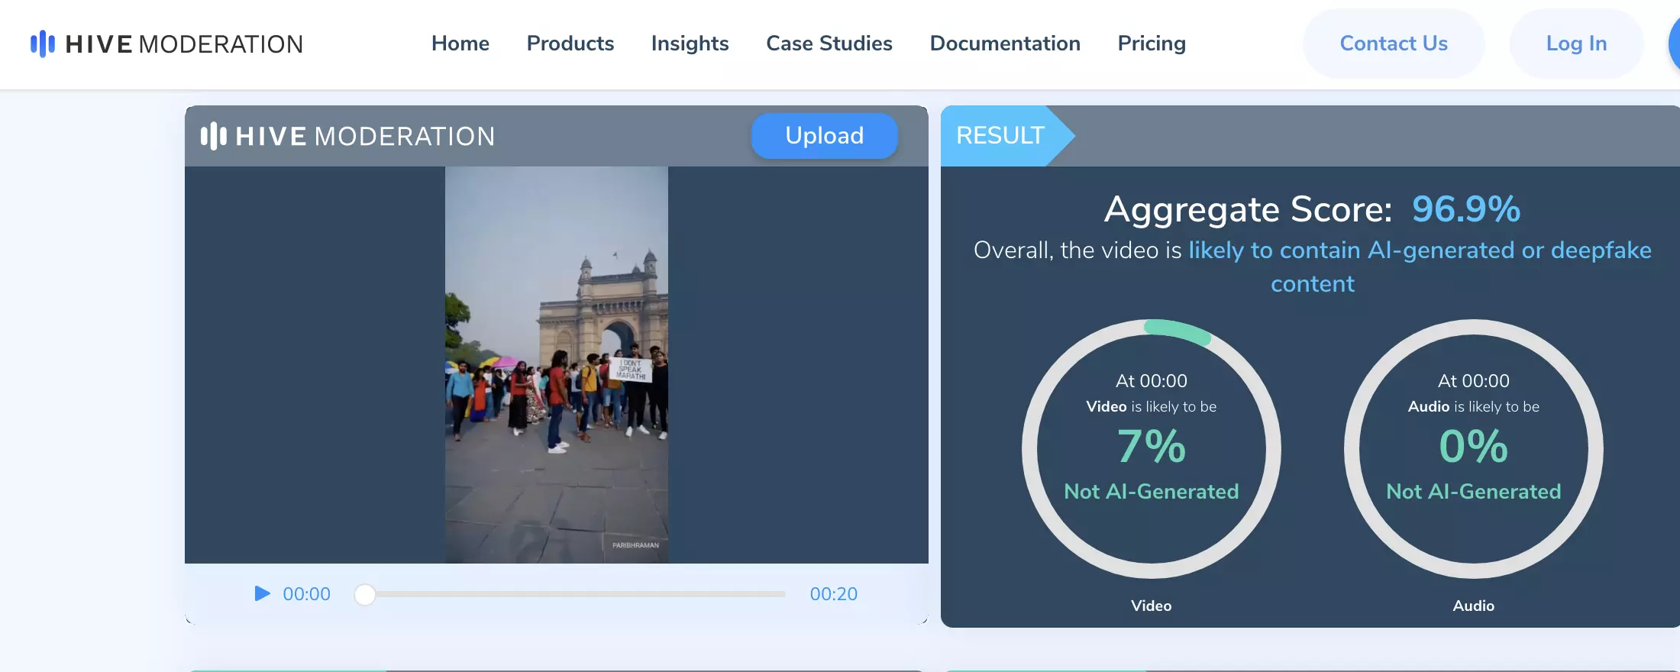Go to Insights page

[690, 44]
